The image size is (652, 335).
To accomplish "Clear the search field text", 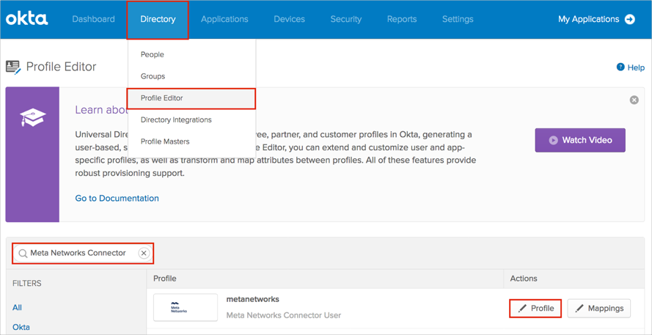I will tap(144, 254).
